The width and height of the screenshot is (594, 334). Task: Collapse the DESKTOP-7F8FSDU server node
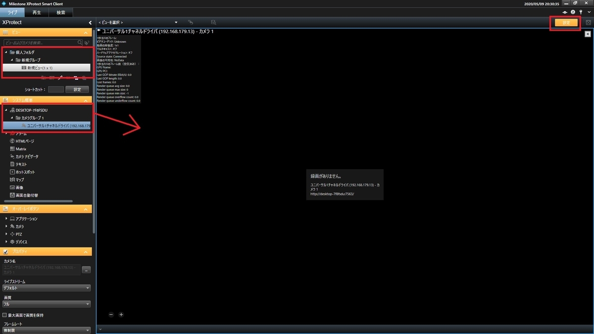pyautogui.click(x=6, y=110)
